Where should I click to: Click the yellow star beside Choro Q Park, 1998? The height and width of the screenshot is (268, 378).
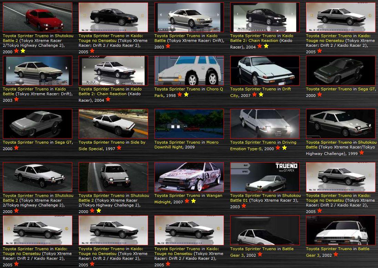[186, 95]
